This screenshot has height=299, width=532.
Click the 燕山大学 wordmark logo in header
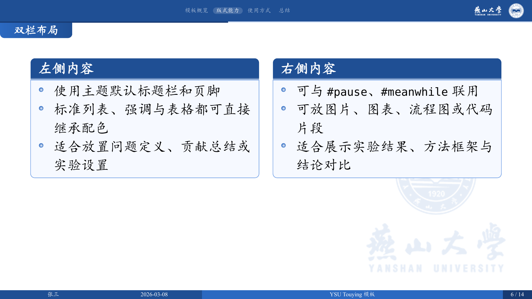click(488, 11)
